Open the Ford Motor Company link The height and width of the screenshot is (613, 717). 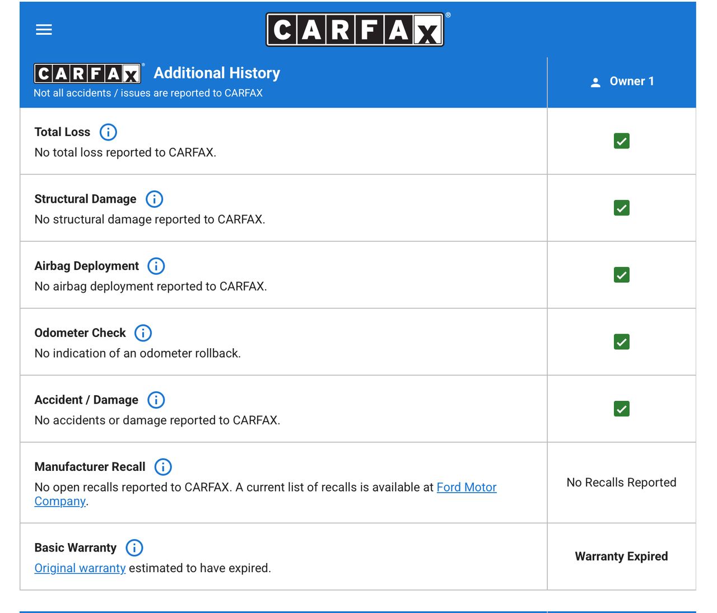point(466,488)
